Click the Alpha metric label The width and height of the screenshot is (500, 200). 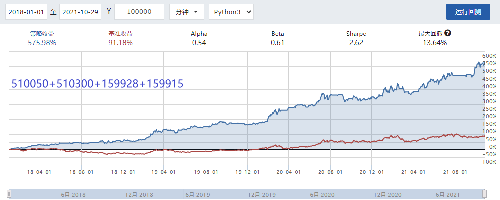[x=199, y=34]
